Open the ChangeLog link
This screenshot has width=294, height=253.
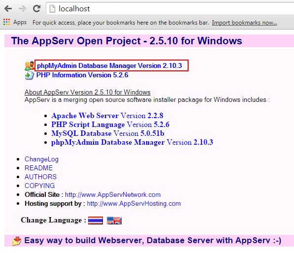click(x=41, y=159)
